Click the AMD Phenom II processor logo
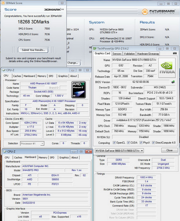Image resolution: width=180 pixels, height=221 pixels. 78,90
